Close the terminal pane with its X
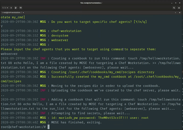The image size is (183, 130). (180, 13)
